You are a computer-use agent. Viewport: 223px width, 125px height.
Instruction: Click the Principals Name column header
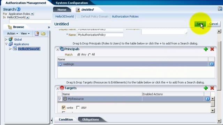(x=132, y=59)
